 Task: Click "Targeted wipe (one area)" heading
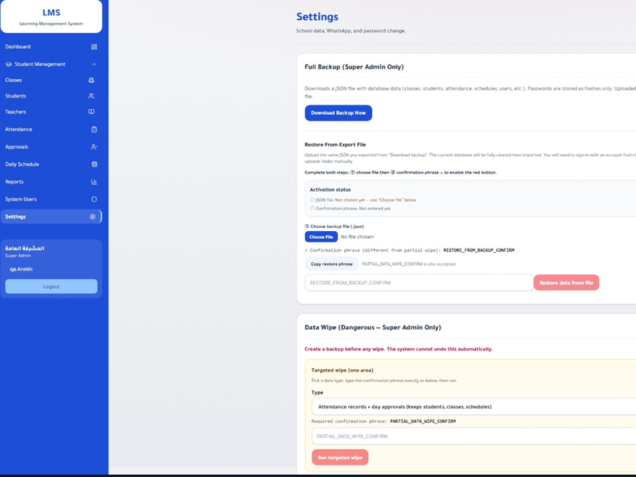342,370
